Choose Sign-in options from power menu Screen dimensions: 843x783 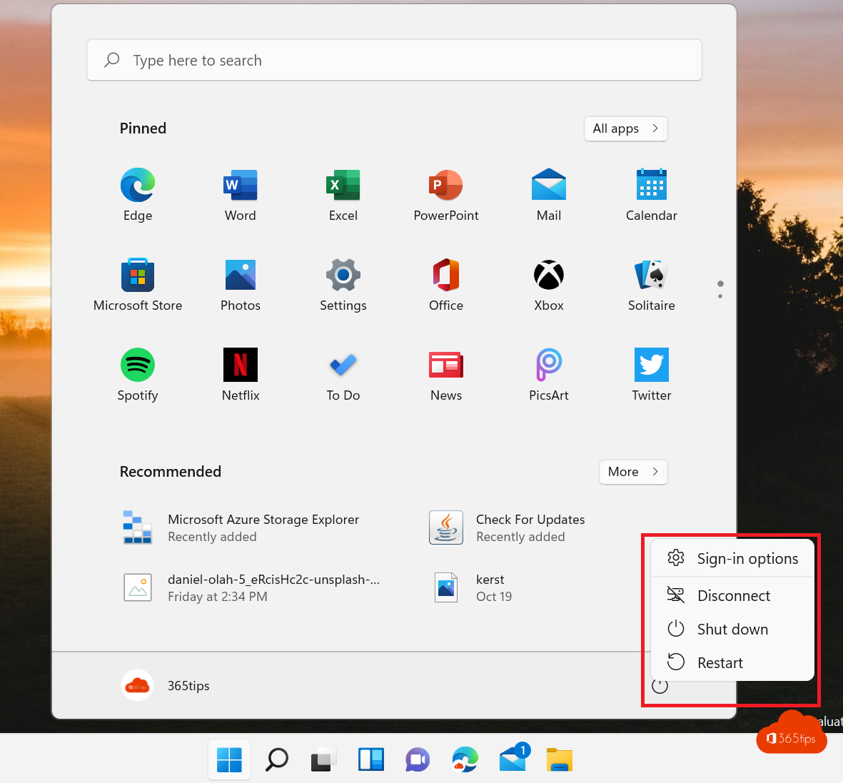point(732,558)
